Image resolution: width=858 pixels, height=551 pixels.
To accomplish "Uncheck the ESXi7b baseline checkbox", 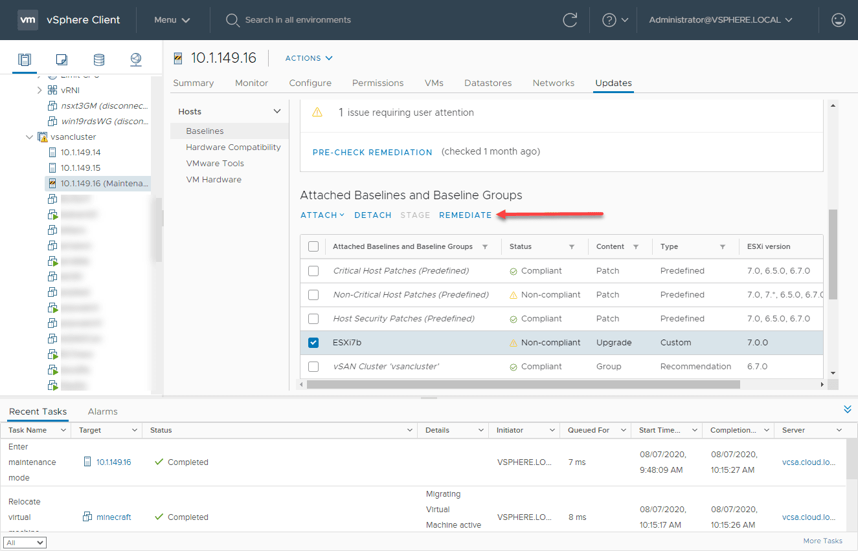I will 313,342.
